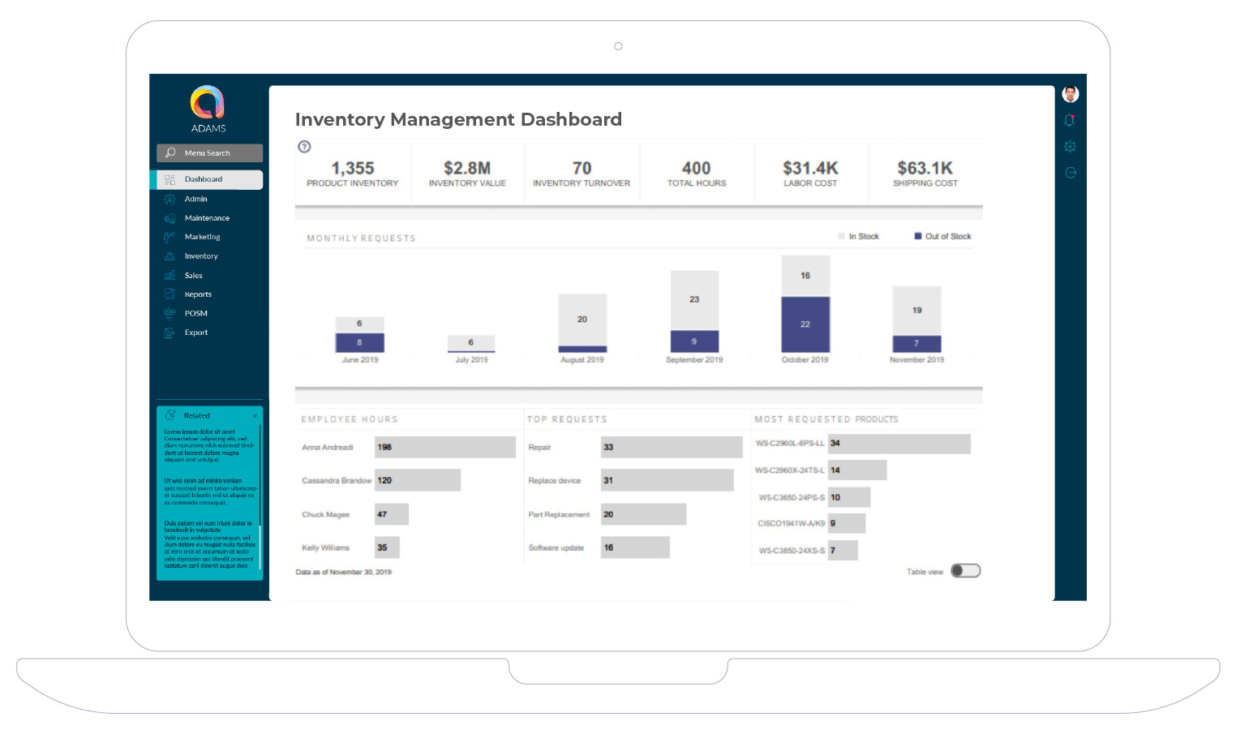The image size is (1236, 734).
Task: Click the help question mark icon
Action: coord(304,147)
